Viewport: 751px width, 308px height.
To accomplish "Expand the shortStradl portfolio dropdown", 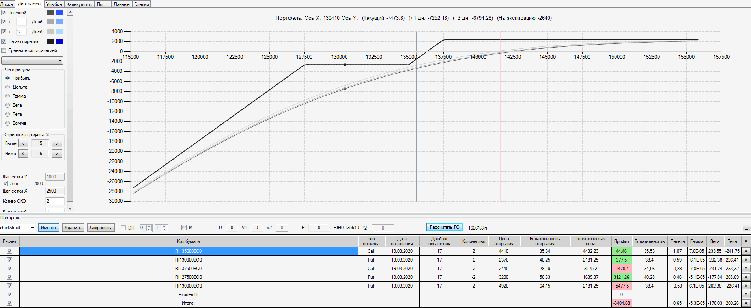I will pos(17,228).
